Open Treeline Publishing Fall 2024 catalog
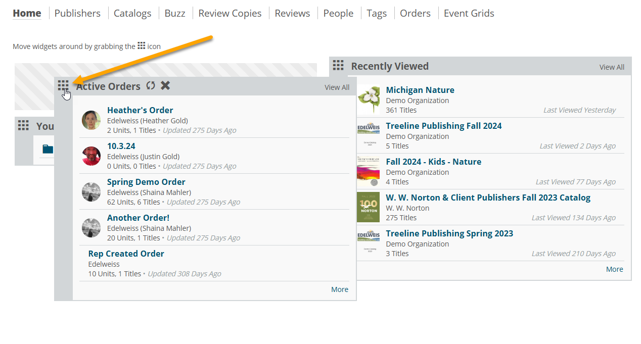The width and height of the screenshot is (641, 344). [443, 126]
